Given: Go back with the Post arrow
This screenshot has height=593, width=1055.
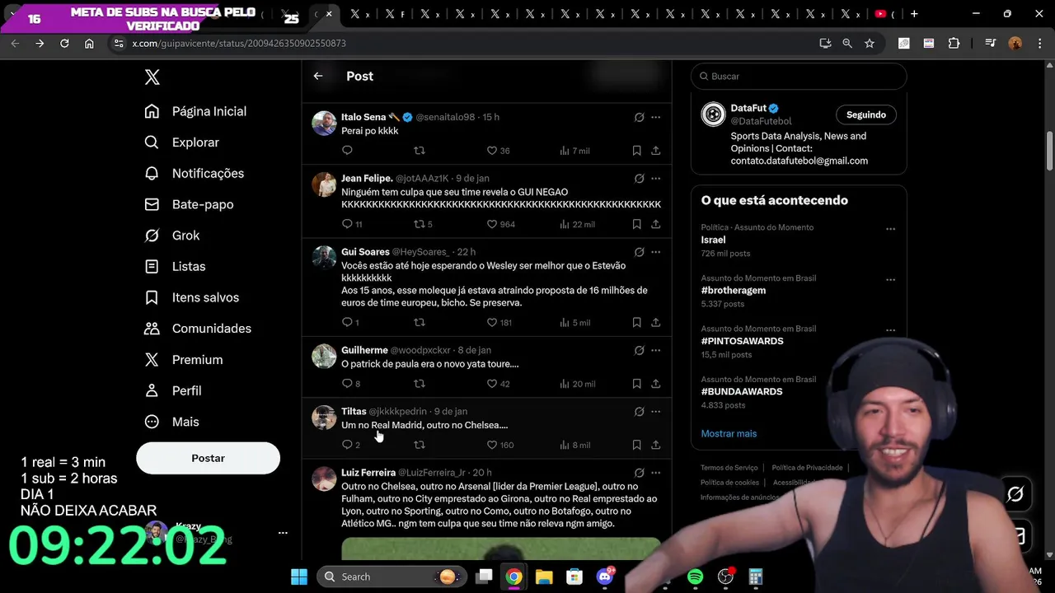Looking at the screenshot, I should (318, 76).
